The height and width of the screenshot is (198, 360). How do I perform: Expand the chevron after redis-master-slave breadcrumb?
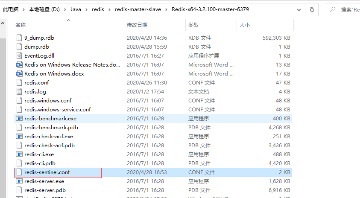click(x=166, y=10)
